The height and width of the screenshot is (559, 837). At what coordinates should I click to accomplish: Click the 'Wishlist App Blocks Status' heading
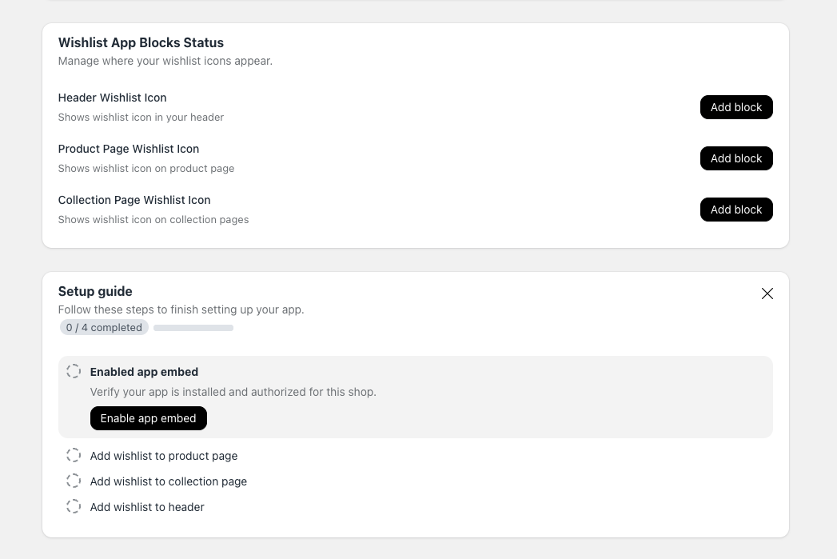pos(141,42)
